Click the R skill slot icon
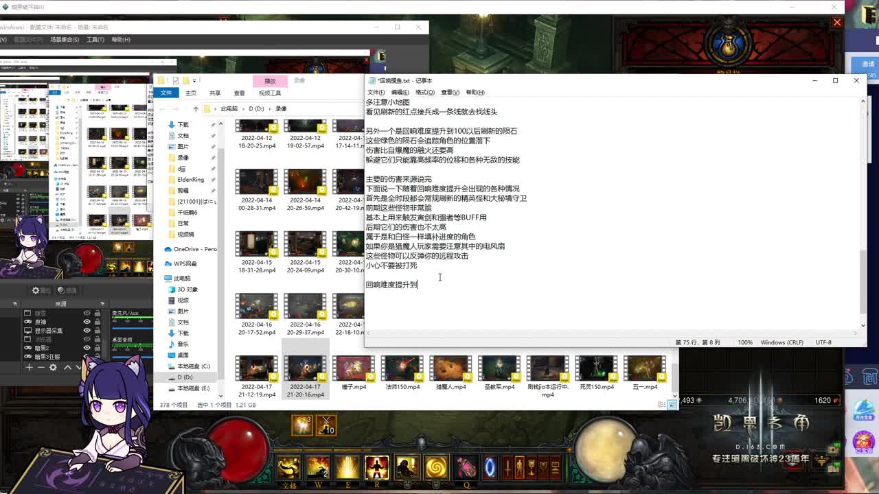This screenshot has width=879, height=494. [x=377, y=467]
